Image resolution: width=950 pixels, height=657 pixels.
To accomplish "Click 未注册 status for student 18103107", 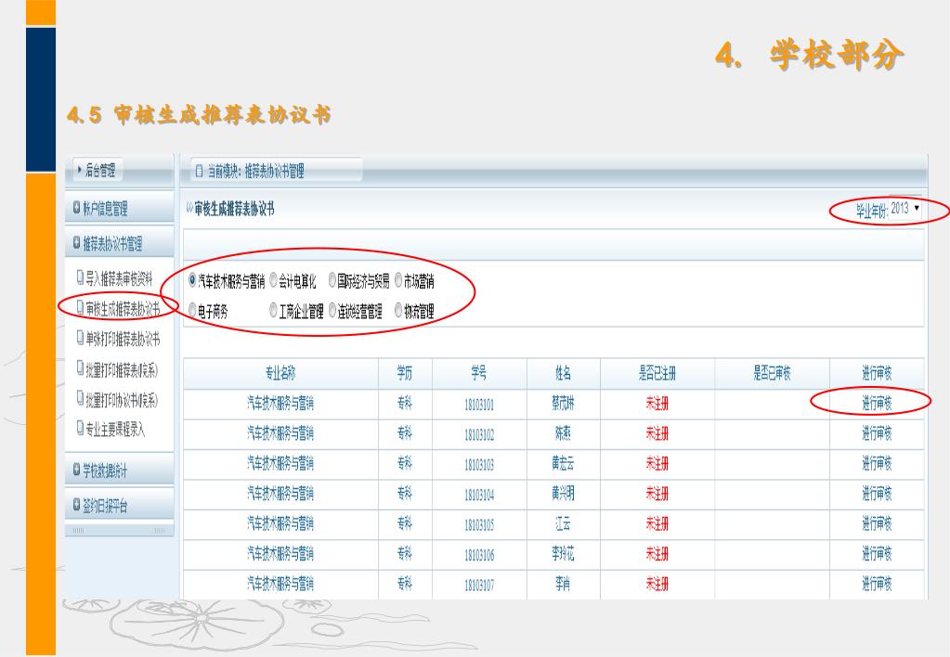I will pyautogui.click(x=657, y=584).
